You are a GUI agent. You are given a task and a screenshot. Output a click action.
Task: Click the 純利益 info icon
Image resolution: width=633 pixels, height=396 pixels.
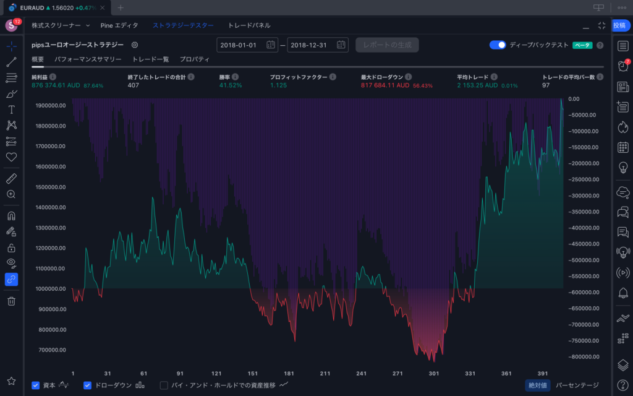[53, 77]
